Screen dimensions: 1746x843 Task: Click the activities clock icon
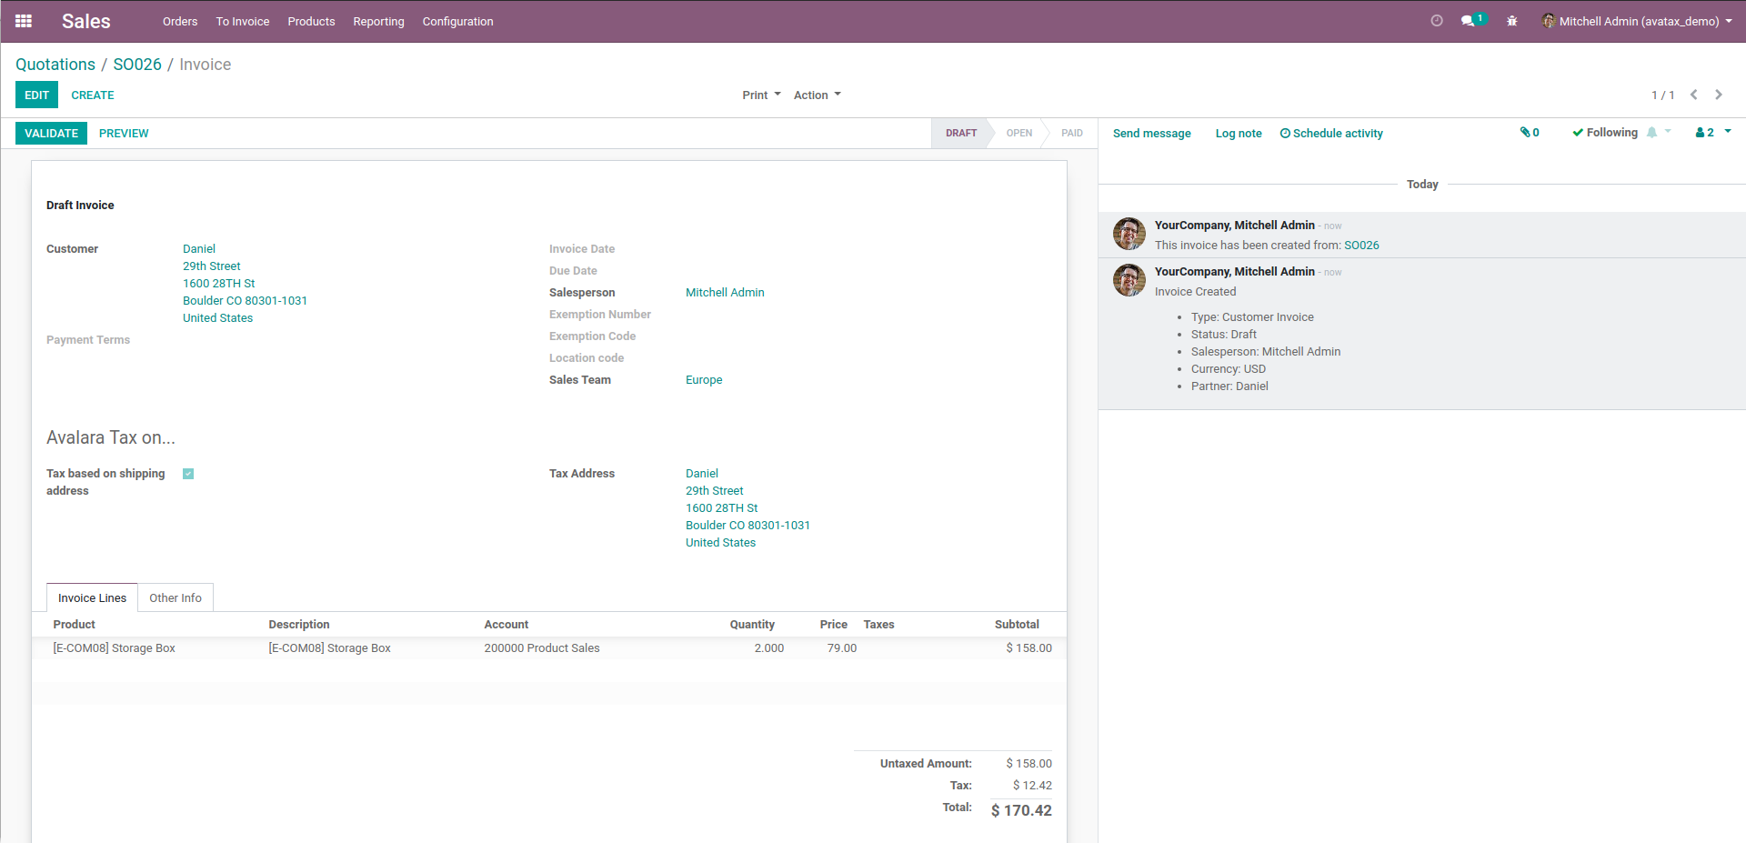[1437, 21]
